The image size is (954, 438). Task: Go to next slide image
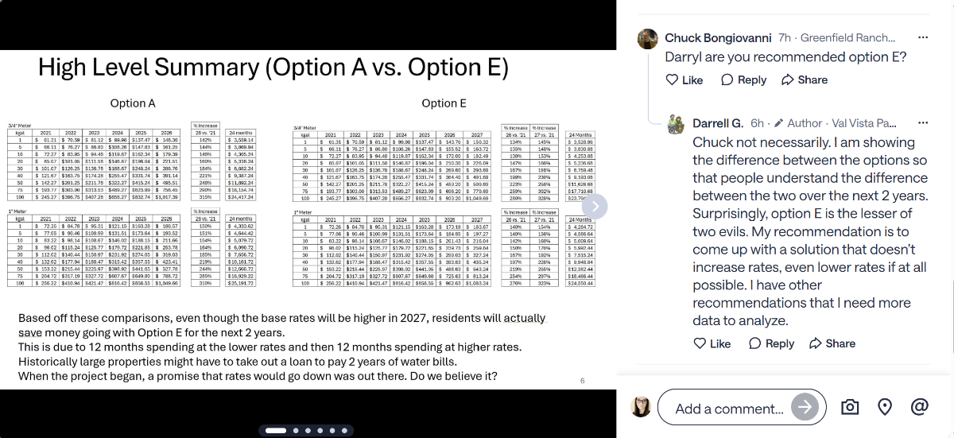(595, 207)
